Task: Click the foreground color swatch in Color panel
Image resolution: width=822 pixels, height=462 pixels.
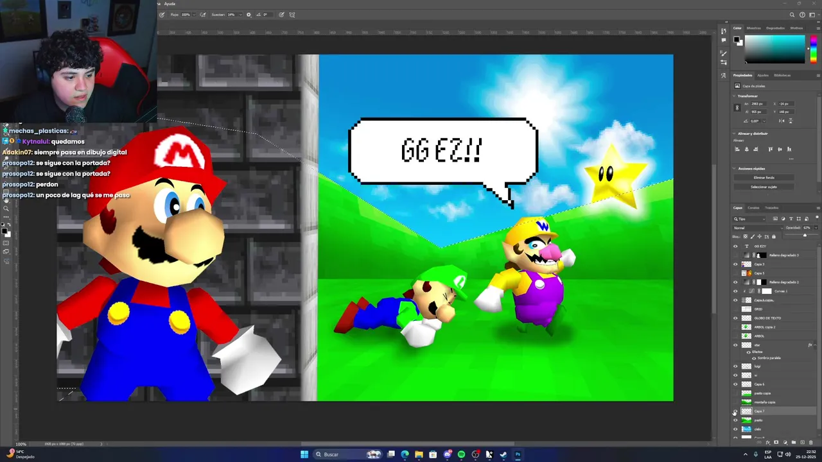Action: click(x=737, y=40)
